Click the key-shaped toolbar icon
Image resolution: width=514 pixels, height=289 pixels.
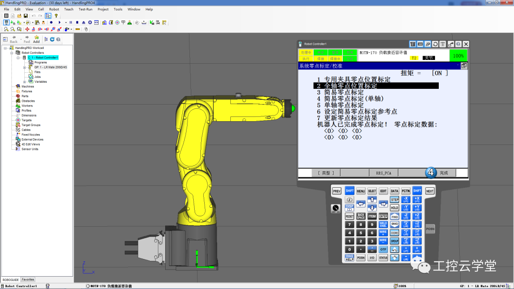pyautogui.click(x=56, y=16)
